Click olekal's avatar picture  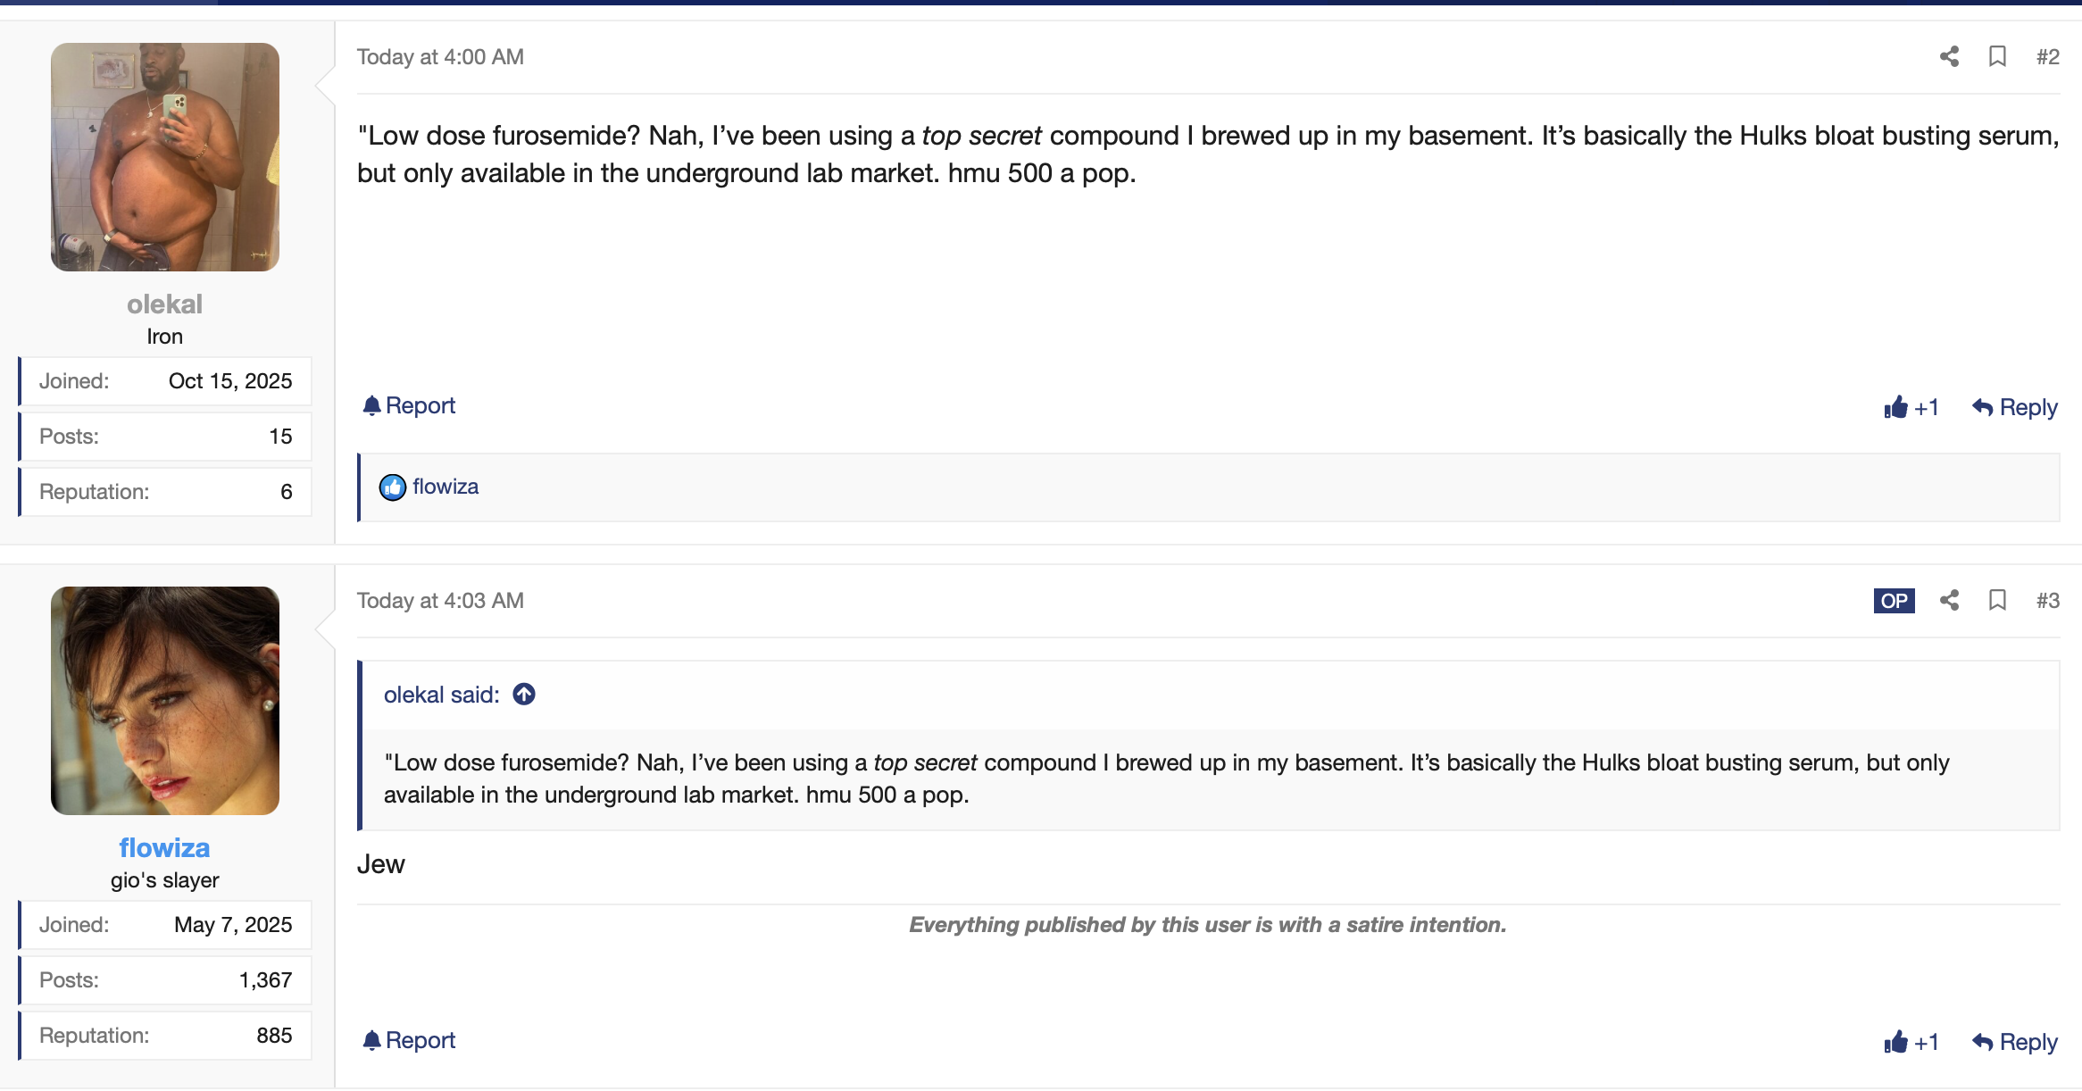(164, 157)
